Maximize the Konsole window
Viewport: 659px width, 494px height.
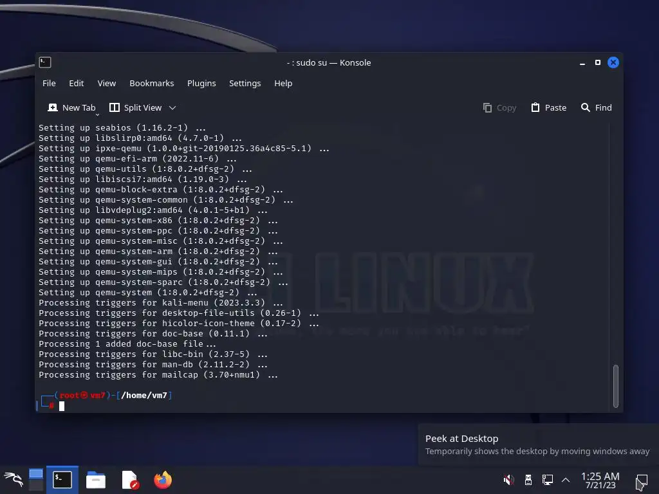598,62
